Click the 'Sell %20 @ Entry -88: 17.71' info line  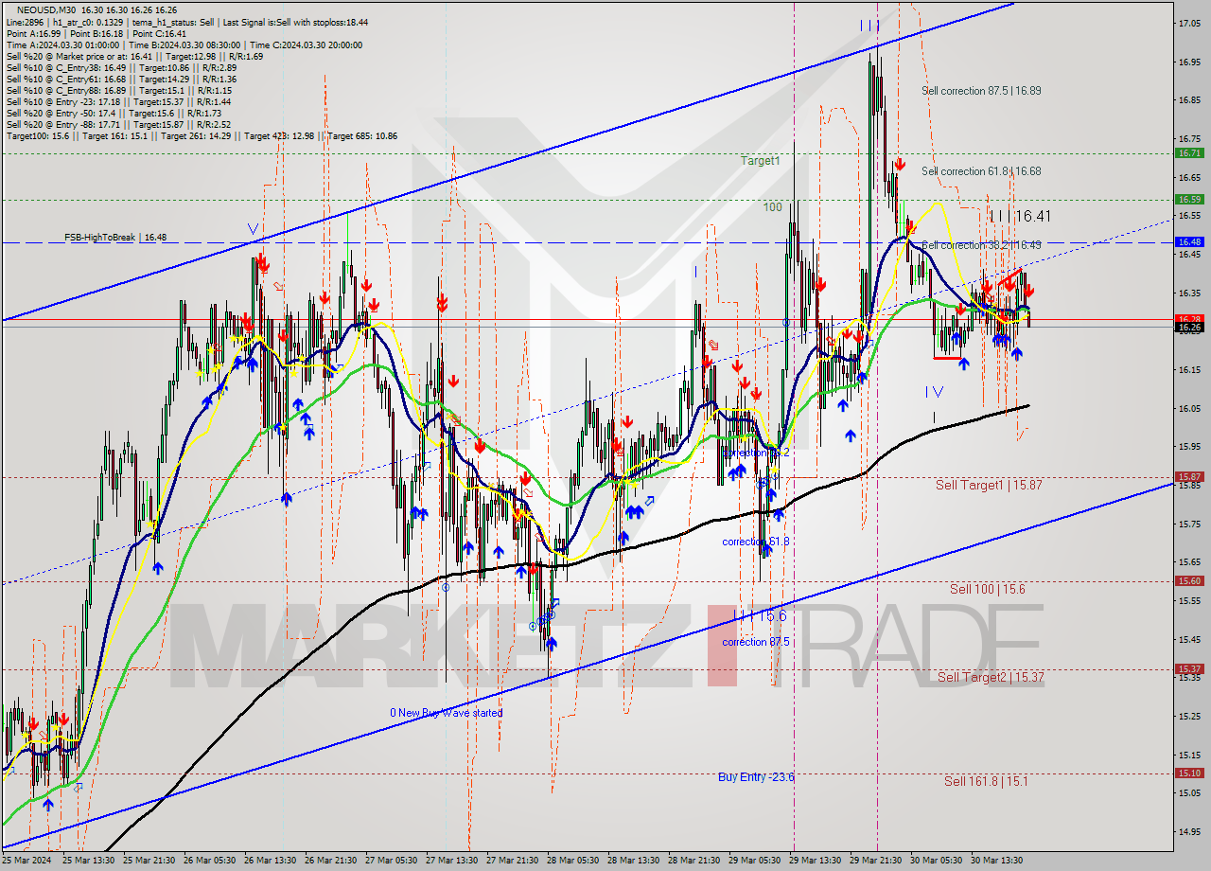click(x=118, y=124)
